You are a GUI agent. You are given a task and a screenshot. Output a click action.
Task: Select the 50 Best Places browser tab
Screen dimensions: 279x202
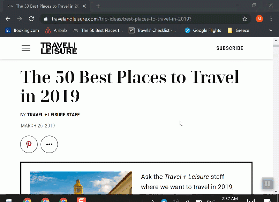click(47, 6)
